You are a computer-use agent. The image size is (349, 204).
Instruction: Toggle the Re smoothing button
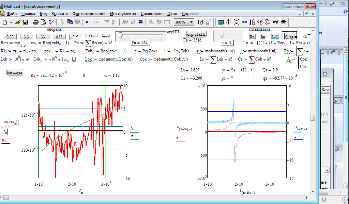click(252, 37)
